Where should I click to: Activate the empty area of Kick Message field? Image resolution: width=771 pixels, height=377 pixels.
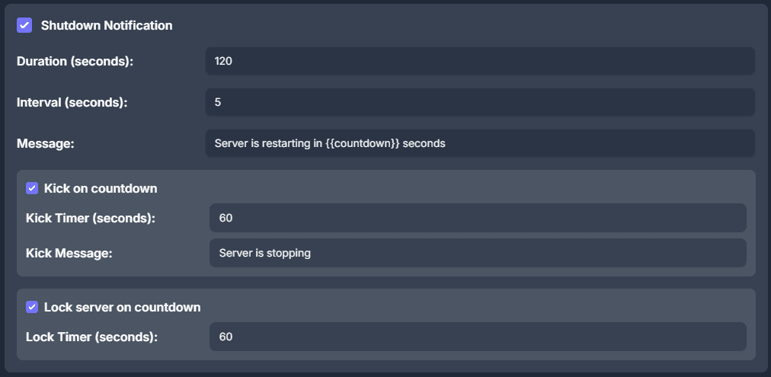(529, 253)
